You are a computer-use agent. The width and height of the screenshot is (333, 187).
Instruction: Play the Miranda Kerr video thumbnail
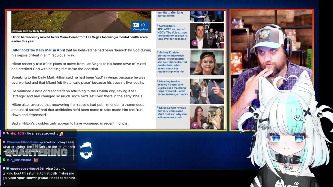(194, 125)
